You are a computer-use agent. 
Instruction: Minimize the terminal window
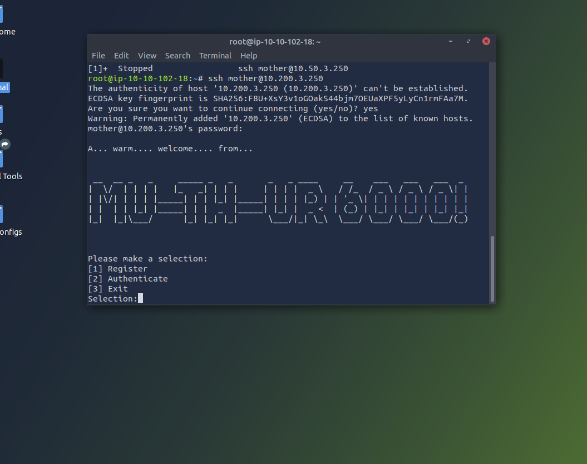451,41
